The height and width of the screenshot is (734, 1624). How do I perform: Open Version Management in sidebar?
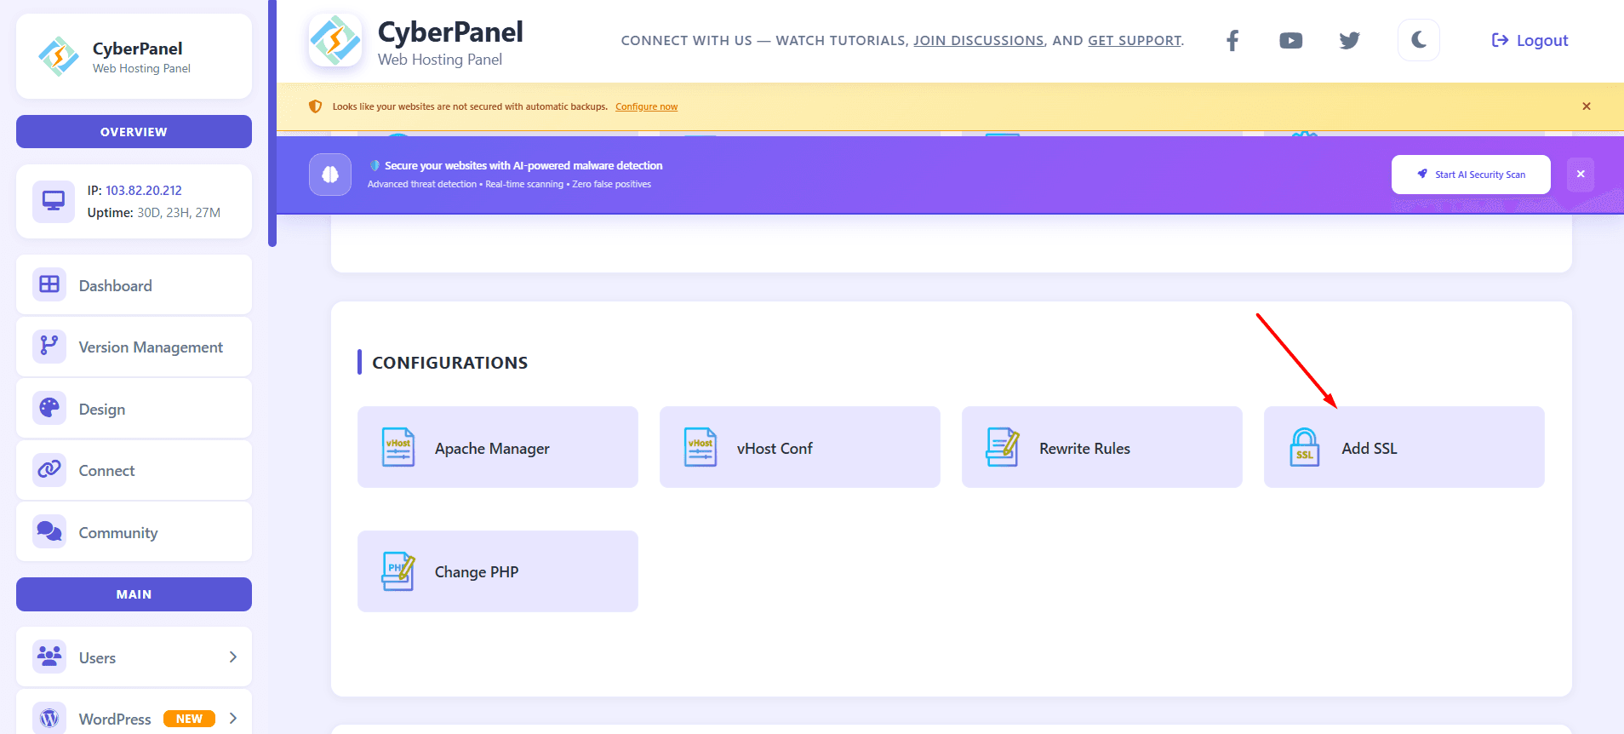pyautogui.click(x=134, y=347)
